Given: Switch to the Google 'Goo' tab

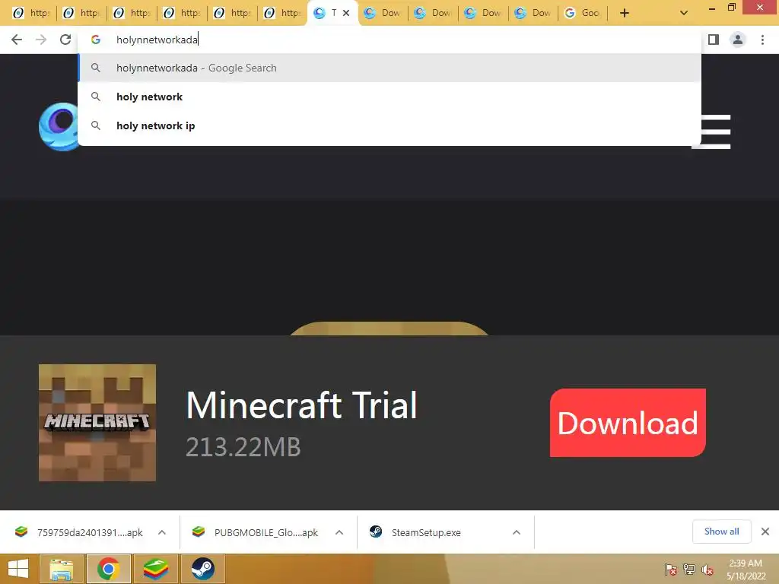Looking at the screenshot, I should tap(583, 13).
